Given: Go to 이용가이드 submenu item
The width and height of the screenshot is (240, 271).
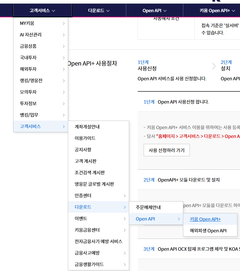Looking at the screenshot, I should [99, 138].
